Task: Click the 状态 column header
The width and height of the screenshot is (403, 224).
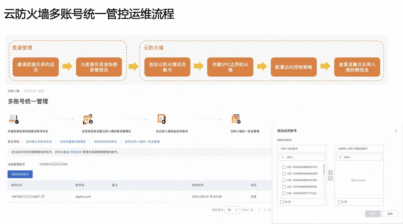Action: click(254, 185)
